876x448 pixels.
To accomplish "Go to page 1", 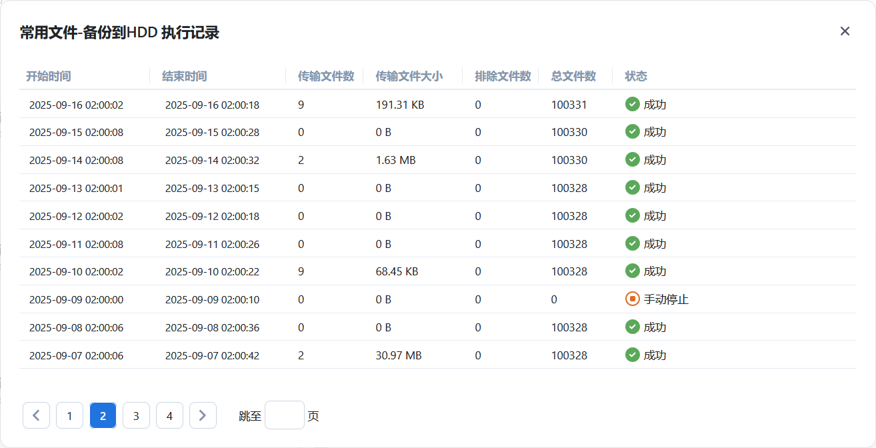I will [x=69, y=415].
